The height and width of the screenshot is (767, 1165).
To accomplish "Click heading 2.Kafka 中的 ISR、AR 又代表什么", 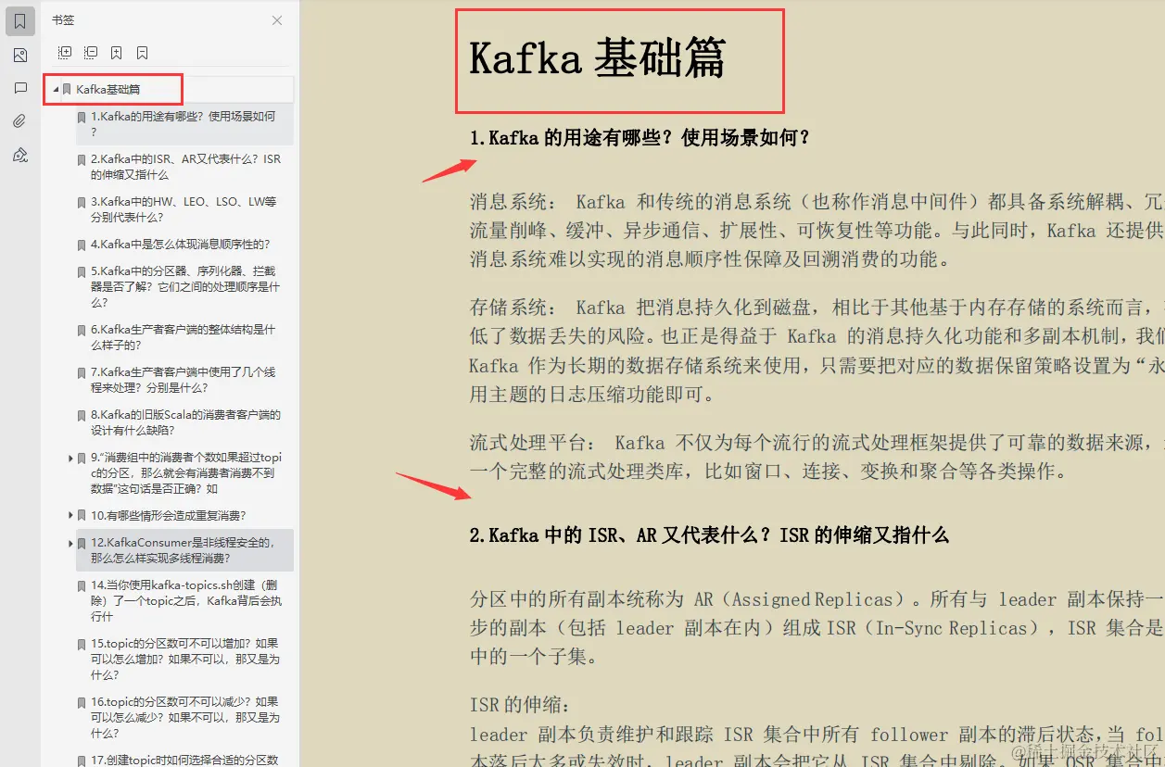I will click(709, 535).
